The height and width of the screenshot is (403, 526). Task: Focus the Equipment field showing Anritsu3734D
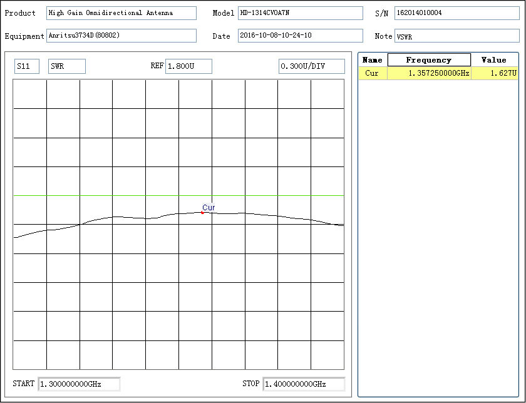(121, 36)
